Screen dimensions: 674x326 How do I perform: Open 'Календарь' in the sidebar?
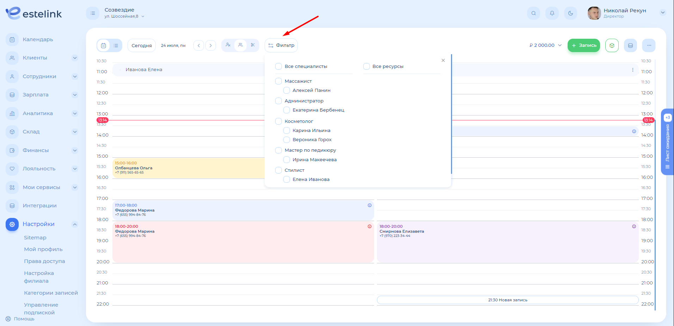pyautogui.click(x=38, y=39)
